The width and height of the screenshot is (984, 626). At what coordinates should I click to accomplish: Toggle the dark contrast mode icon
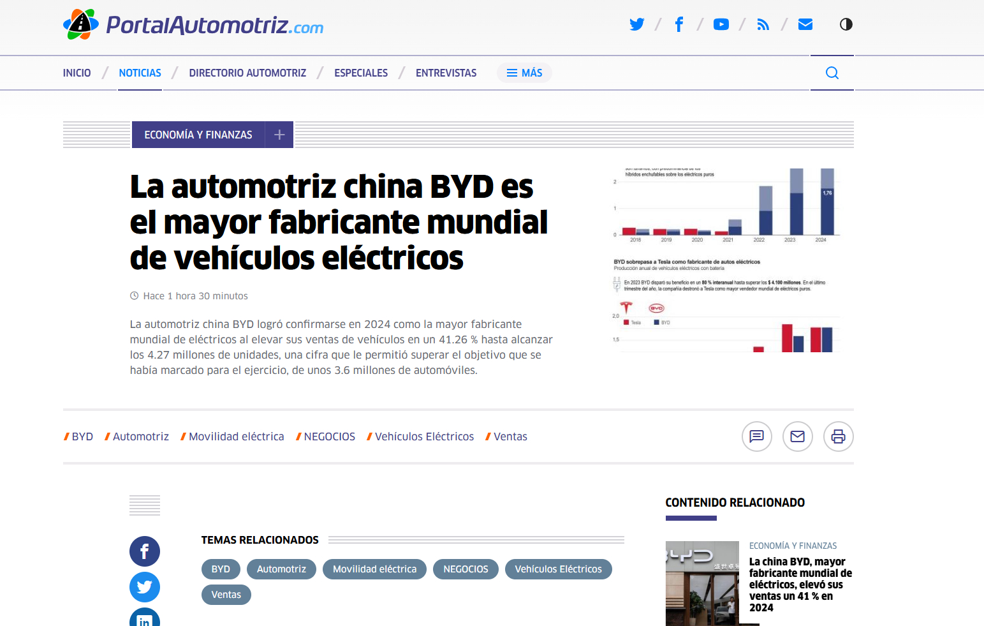pos(846,24)
